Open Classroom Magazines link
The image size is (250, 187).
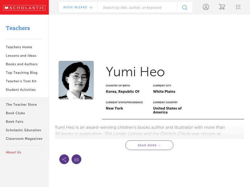coord(24,139)
